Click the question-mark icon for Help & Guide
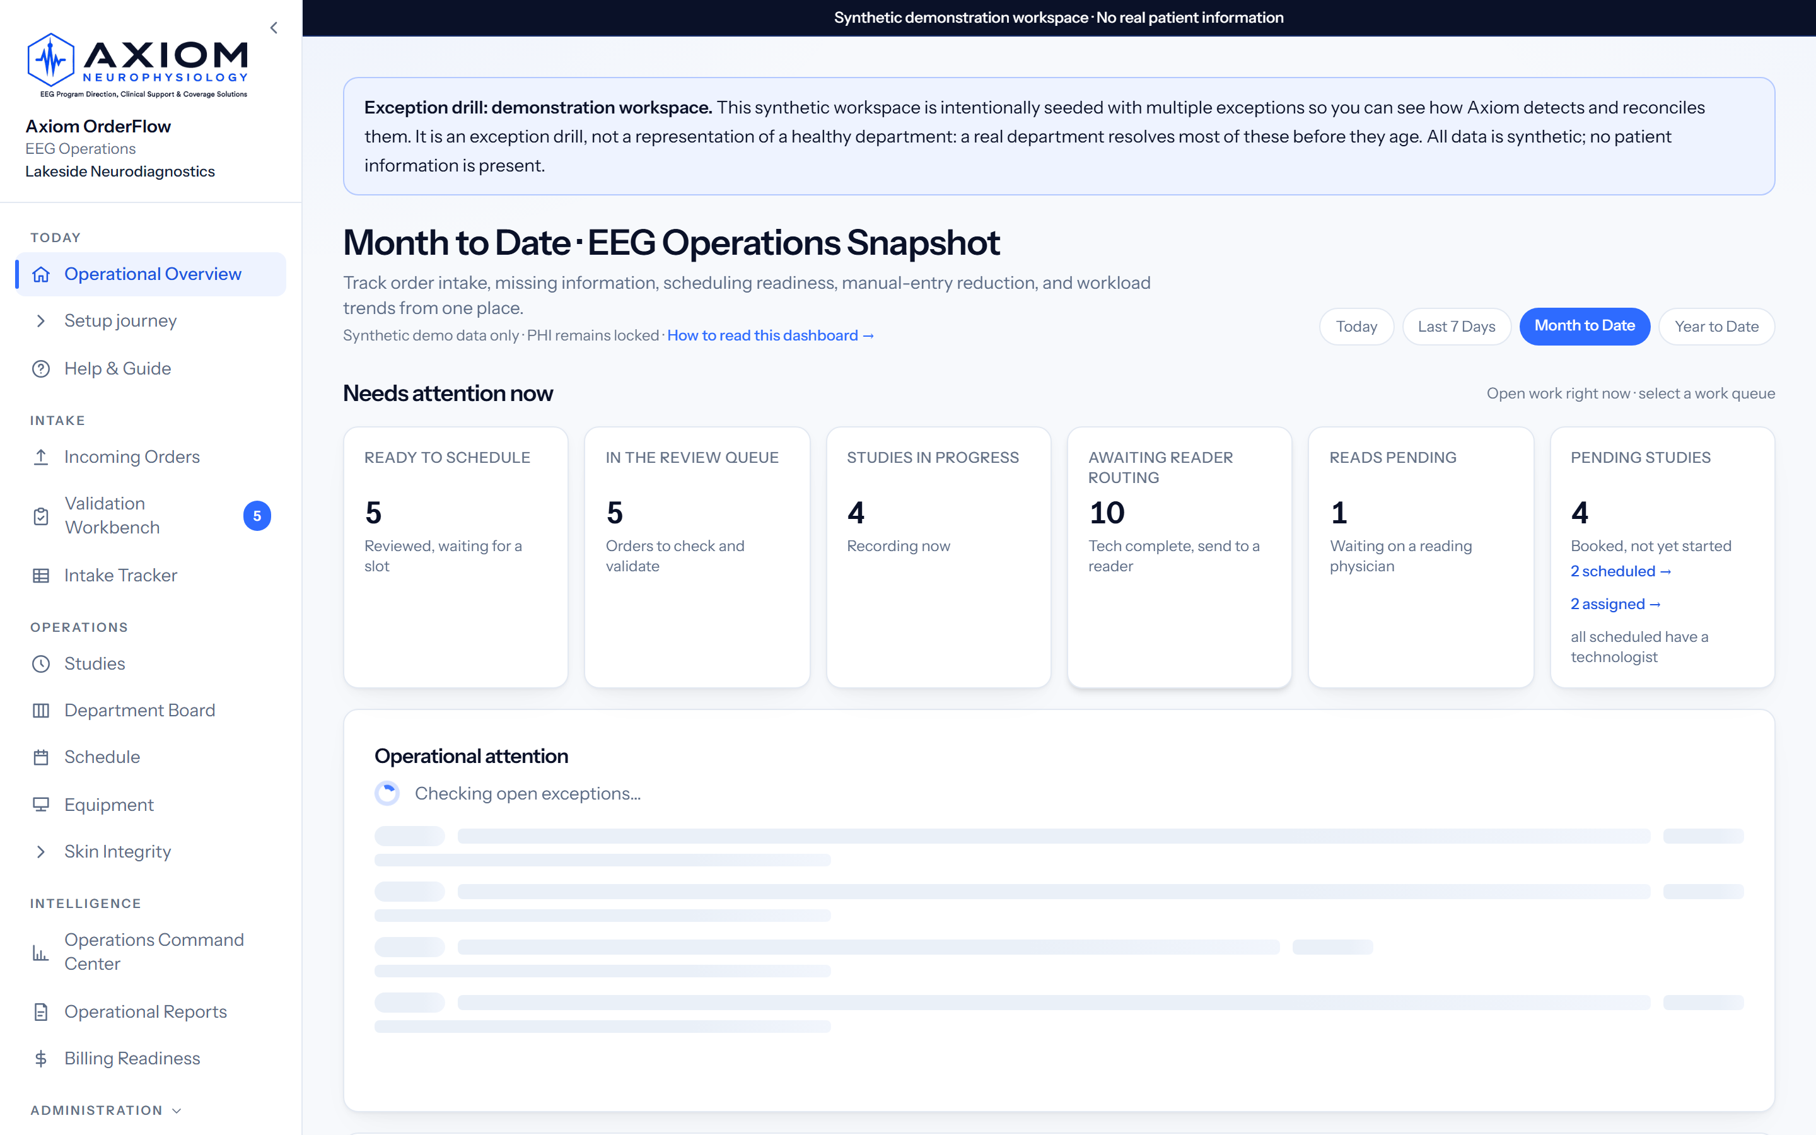This screenshot has width=1816, height=1135. pos(41,369)
